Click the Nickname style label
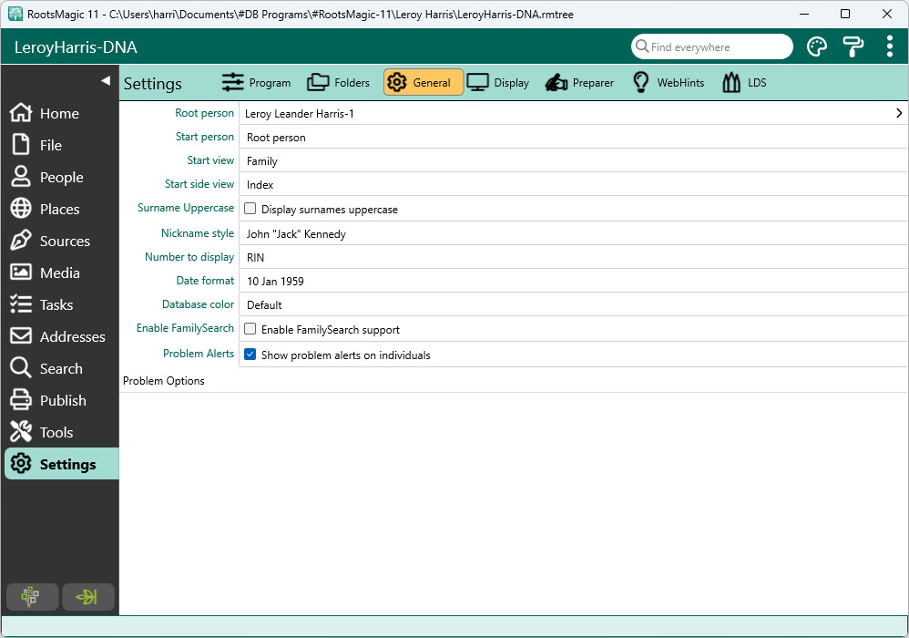This screenshot has height=638, width=909. pos(197,233)
